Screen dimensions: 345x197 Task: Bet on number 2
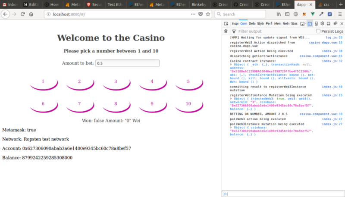(80, 84)
